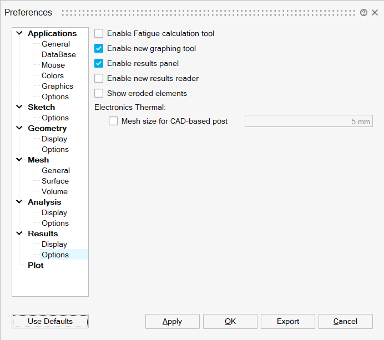Tick Enable new results reader

(99, 79)
